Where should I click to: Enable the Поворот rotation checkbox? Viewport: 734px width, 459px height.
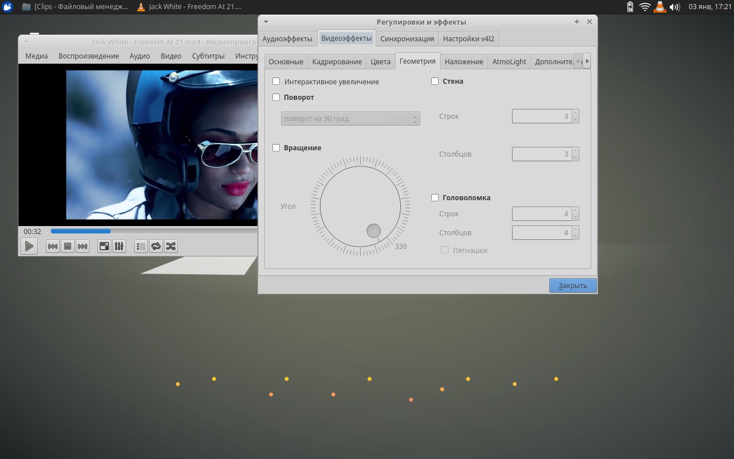(276, 97)
